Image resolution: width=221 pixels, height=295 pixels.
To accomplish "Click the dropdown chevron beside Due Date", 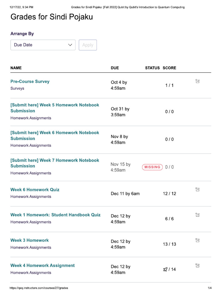I will pyautogui.click(x=70, y=45).
